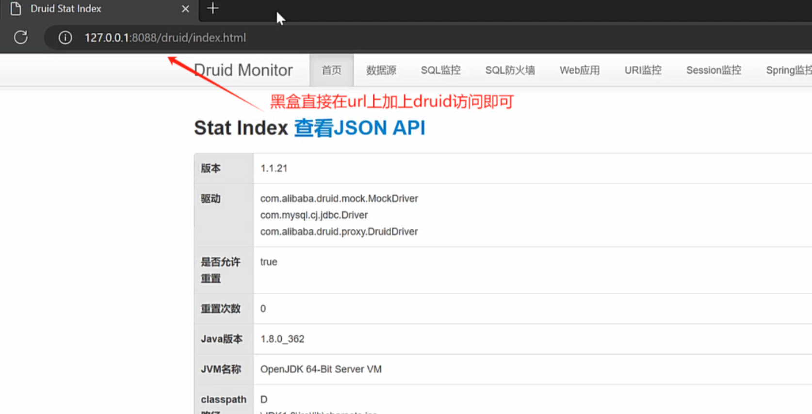The width and height of the screenshot is (812, 414).
Task: Switch to the Web应用 tab
Action: pos(580,70)
